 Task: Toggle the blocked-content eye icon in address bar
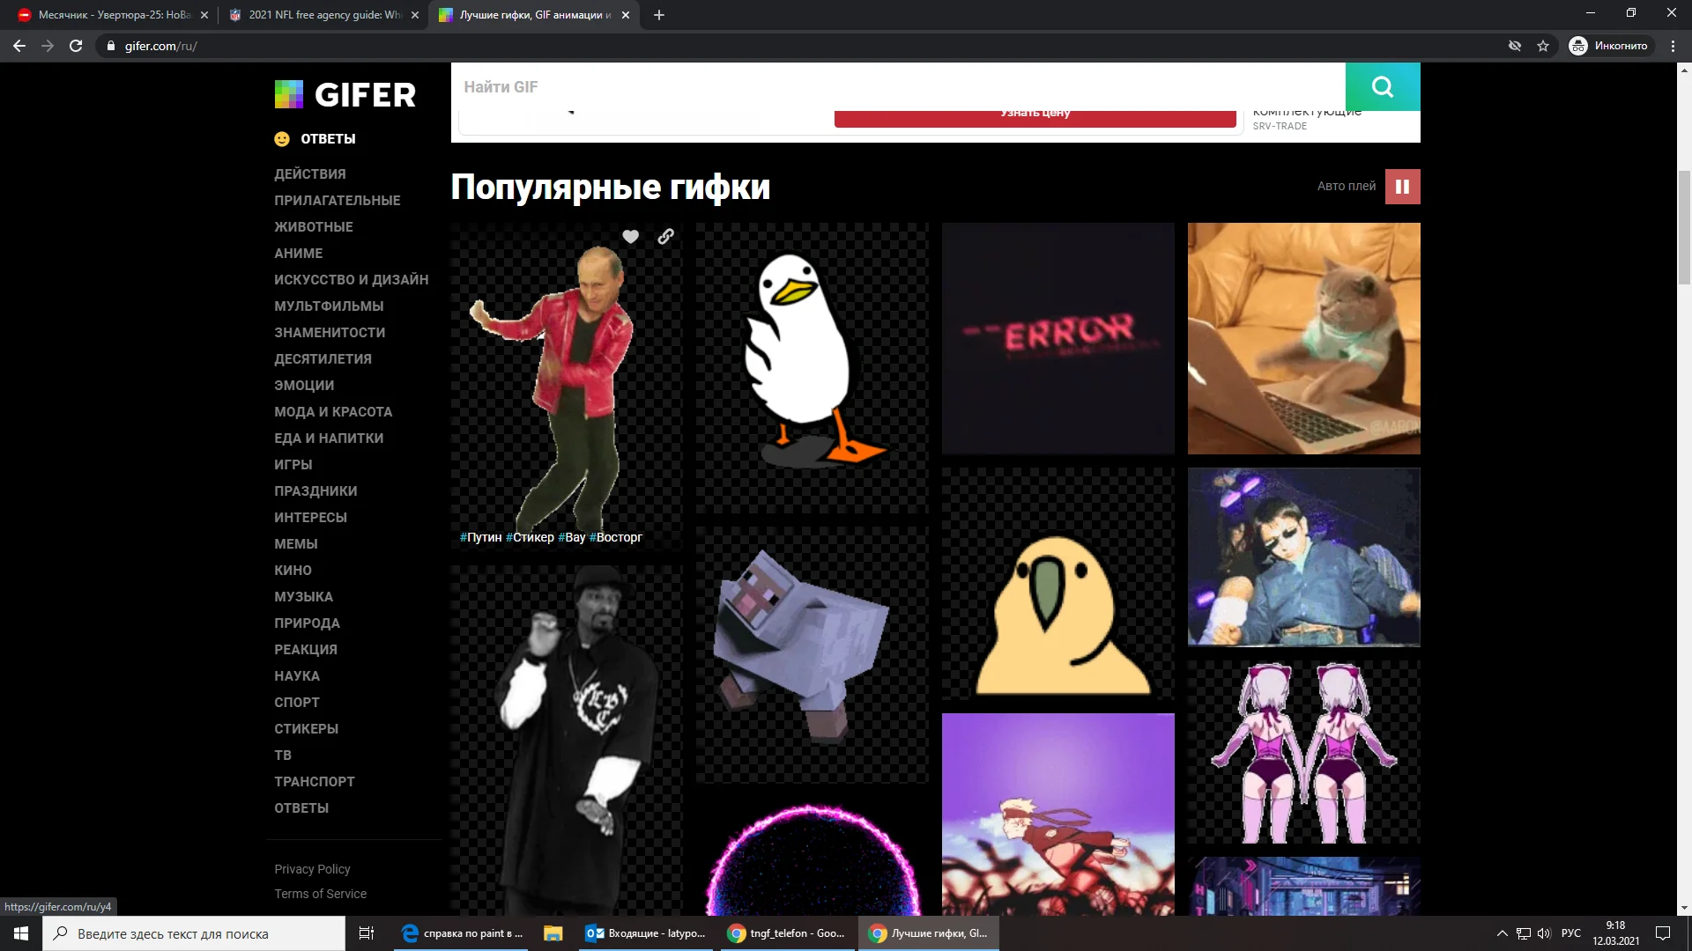tap(1514, 46)
